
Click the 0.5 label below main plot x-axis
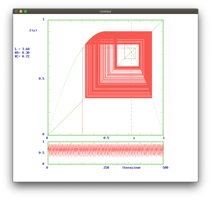106,138
